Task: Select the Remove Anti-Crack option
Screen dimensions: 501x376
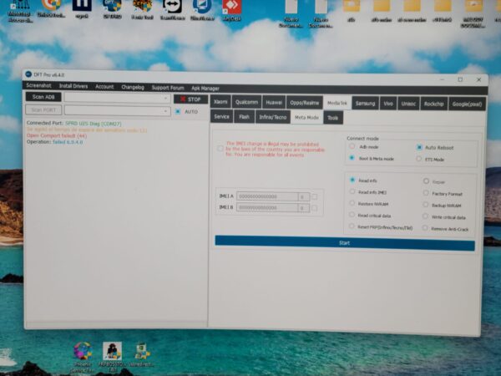Action: [x=425, y=228]
